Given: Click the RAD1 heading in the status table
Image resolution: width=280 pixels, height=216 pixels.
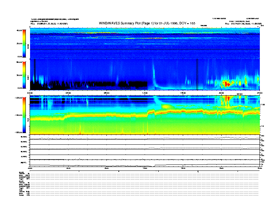Looking at the screenshot, I should pyautogui.click(x=21, y=181).
